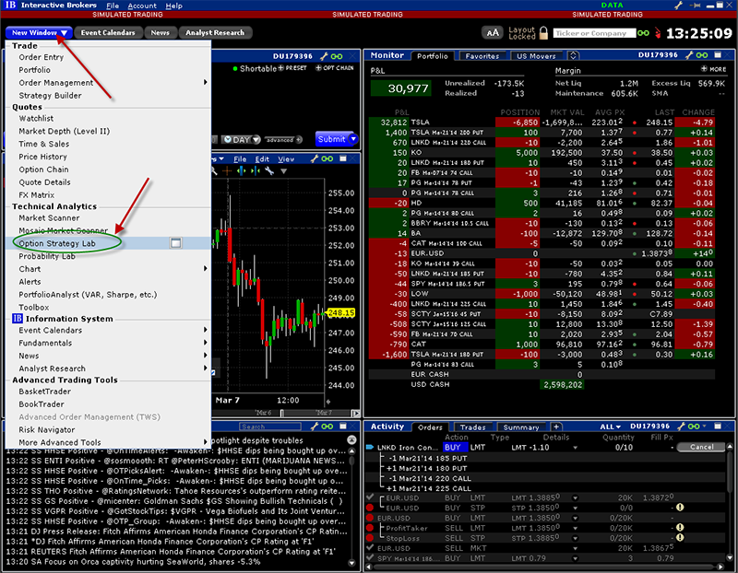Switch to the Favorites tab in Monitor
738x573 pixels.
pos(482,56)
